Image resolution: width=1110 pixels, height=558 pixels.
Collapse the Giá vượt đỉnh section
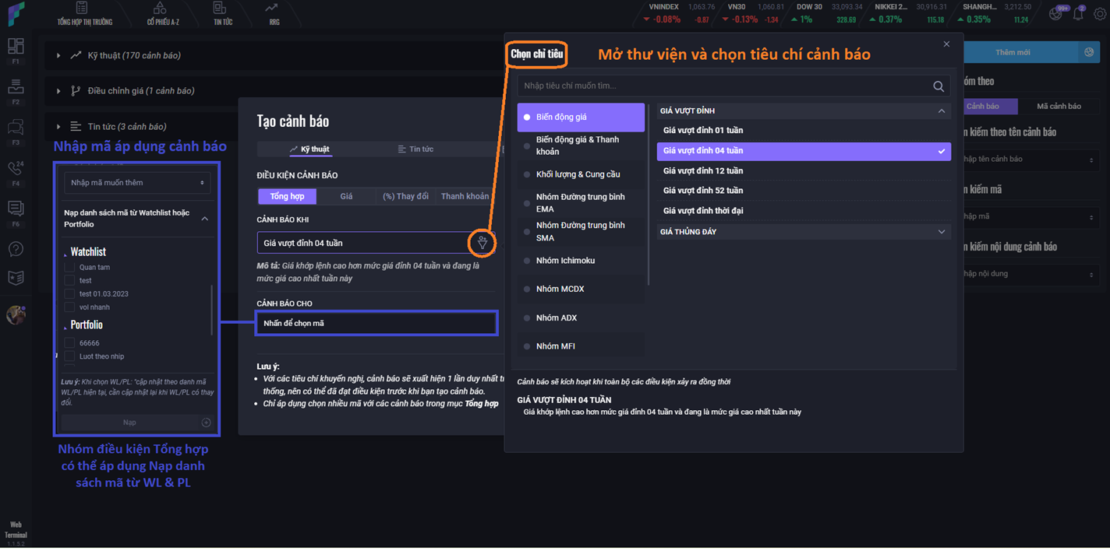point(941,111)
